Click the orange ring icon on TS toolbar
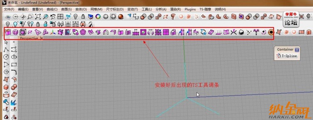Screen dimensions: 313x120 click(x=271, y=32)
